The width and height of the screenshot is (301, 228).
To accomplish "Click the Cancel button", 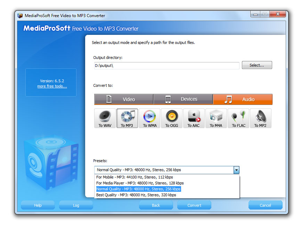I will point(265,205).
